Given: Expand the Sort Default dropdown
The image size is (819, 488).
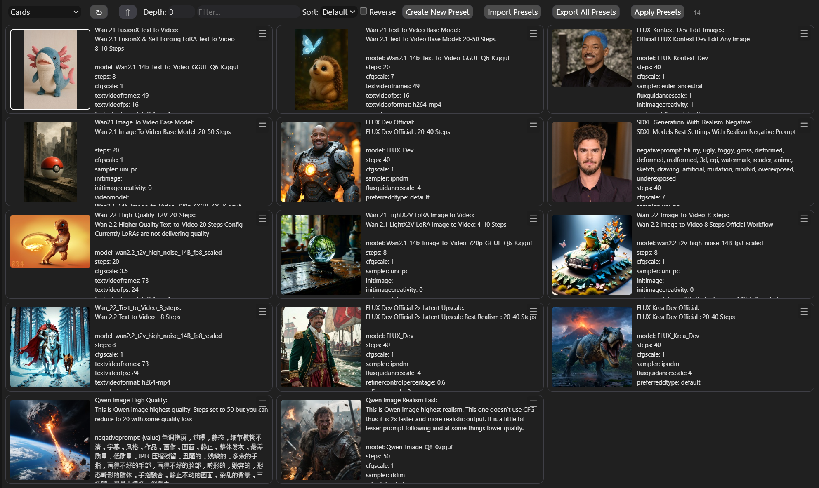Looking at the screenshot, I should coord(338,12).
